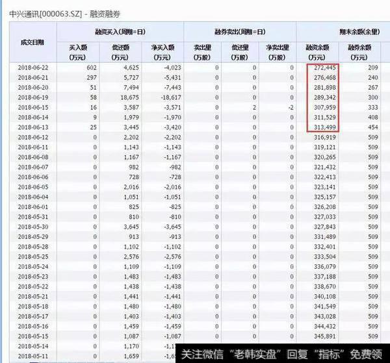Screen dimensions: 390x363
Task: Sort by 融券余额(万元) column header
Action: (x=359, y=53)
